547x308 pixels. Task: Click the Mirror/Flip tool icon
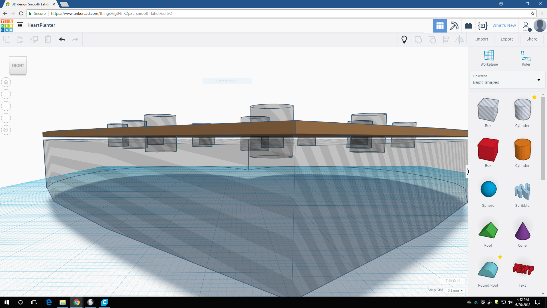[459, 40]
